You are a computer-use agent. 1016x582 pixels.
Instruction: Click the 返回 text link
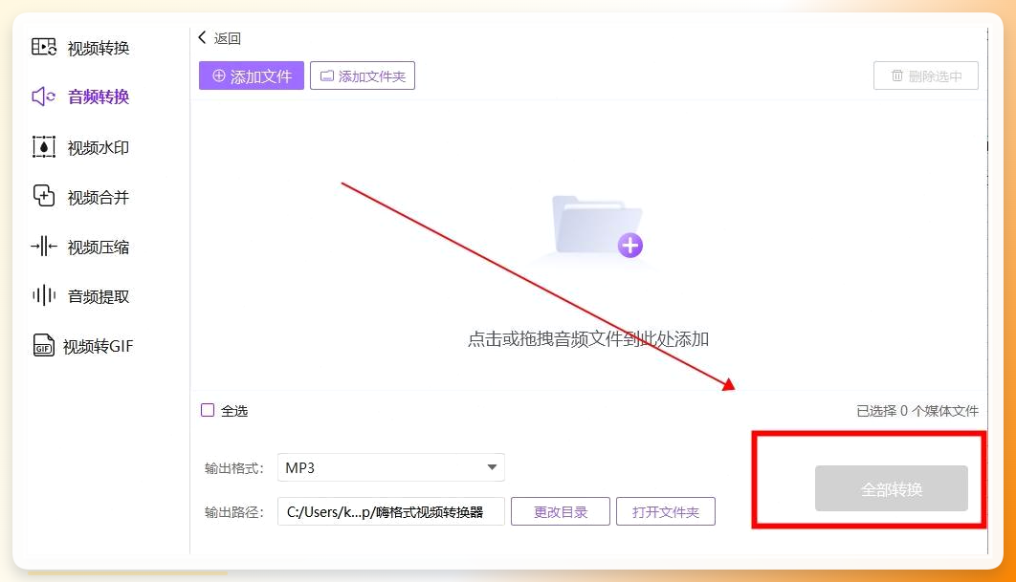click(228, 38)
